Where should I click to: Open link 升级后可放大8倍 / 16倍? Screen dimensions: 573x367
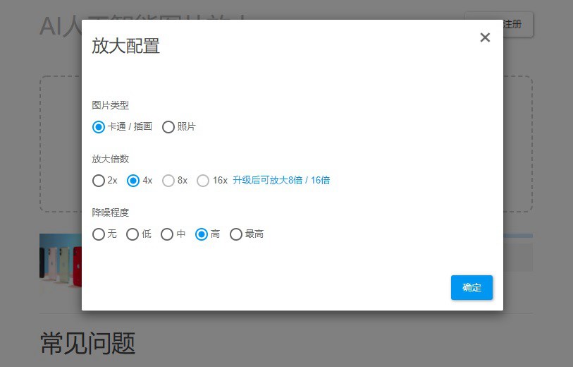(281, 180)
